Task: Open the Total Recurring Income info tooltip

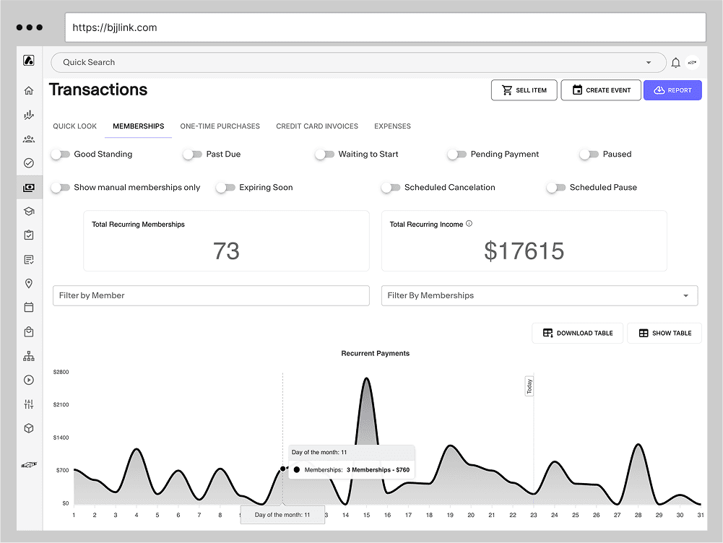Action: [469, 224]
